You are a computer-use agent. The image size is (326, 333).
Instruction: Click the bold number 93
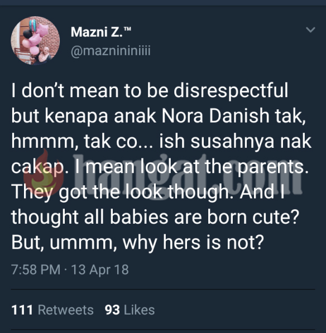[112, 310]
